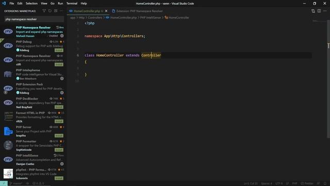This screenshot has height=186, width=330.
Task: Open the Selection menu
Action: pos(31,4)
